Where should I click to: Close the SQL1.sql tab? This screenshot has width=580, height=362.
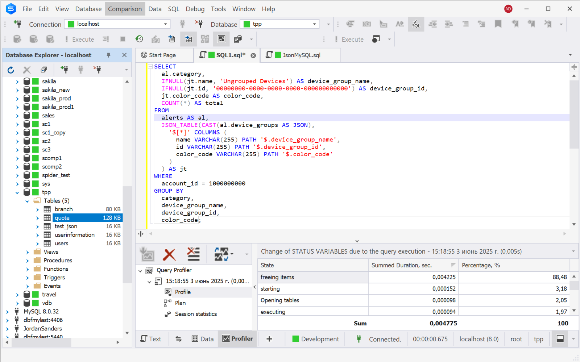(x=253, y=55)
